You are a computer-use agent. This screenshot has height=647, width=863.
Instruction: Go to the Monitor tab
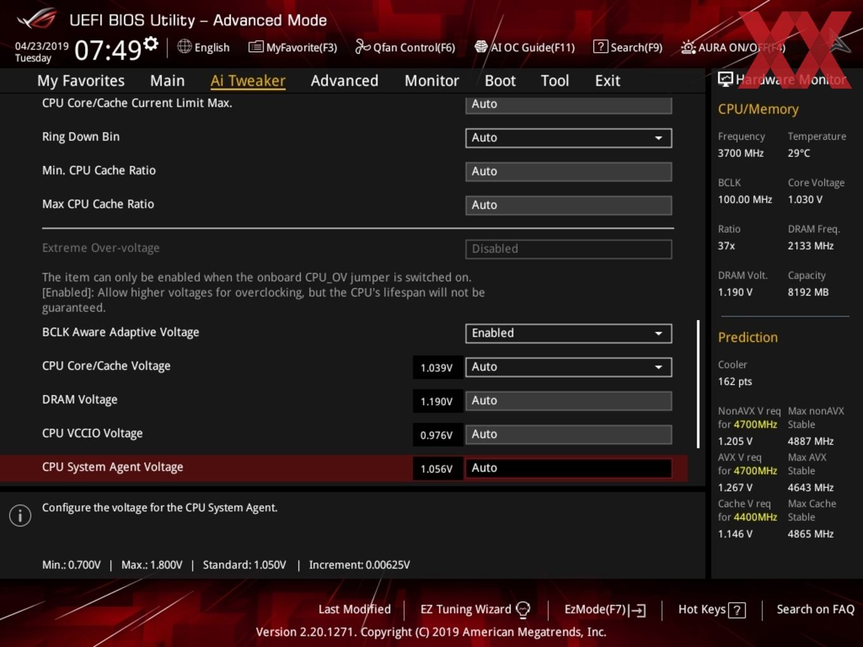[x=431, y=81]
